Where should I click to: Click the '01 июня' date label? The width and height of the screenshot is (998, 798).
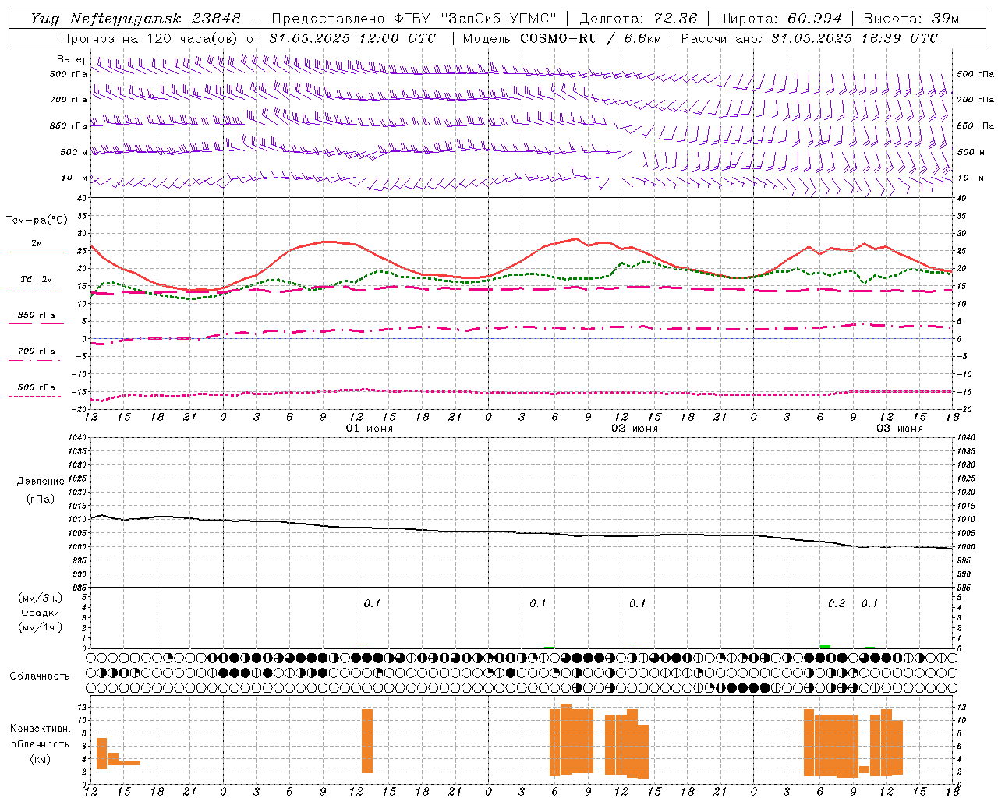370,429
